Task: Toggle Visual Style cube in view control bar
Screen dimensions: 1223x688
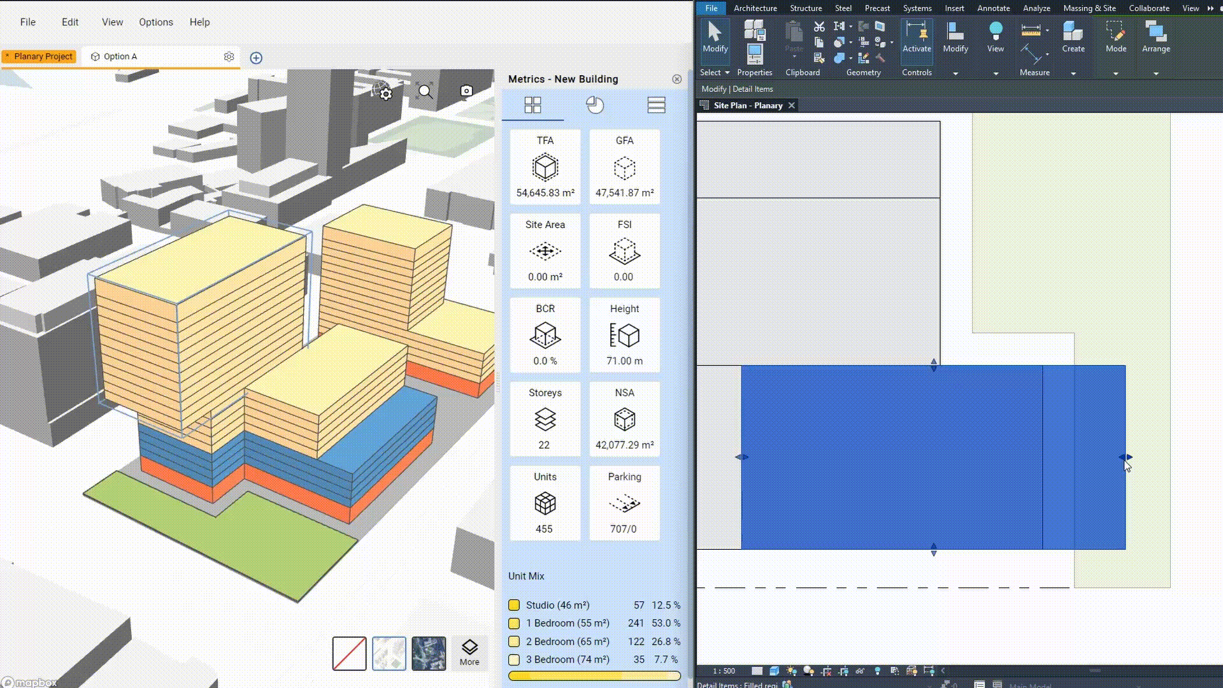Action: [x=775, y=671]
